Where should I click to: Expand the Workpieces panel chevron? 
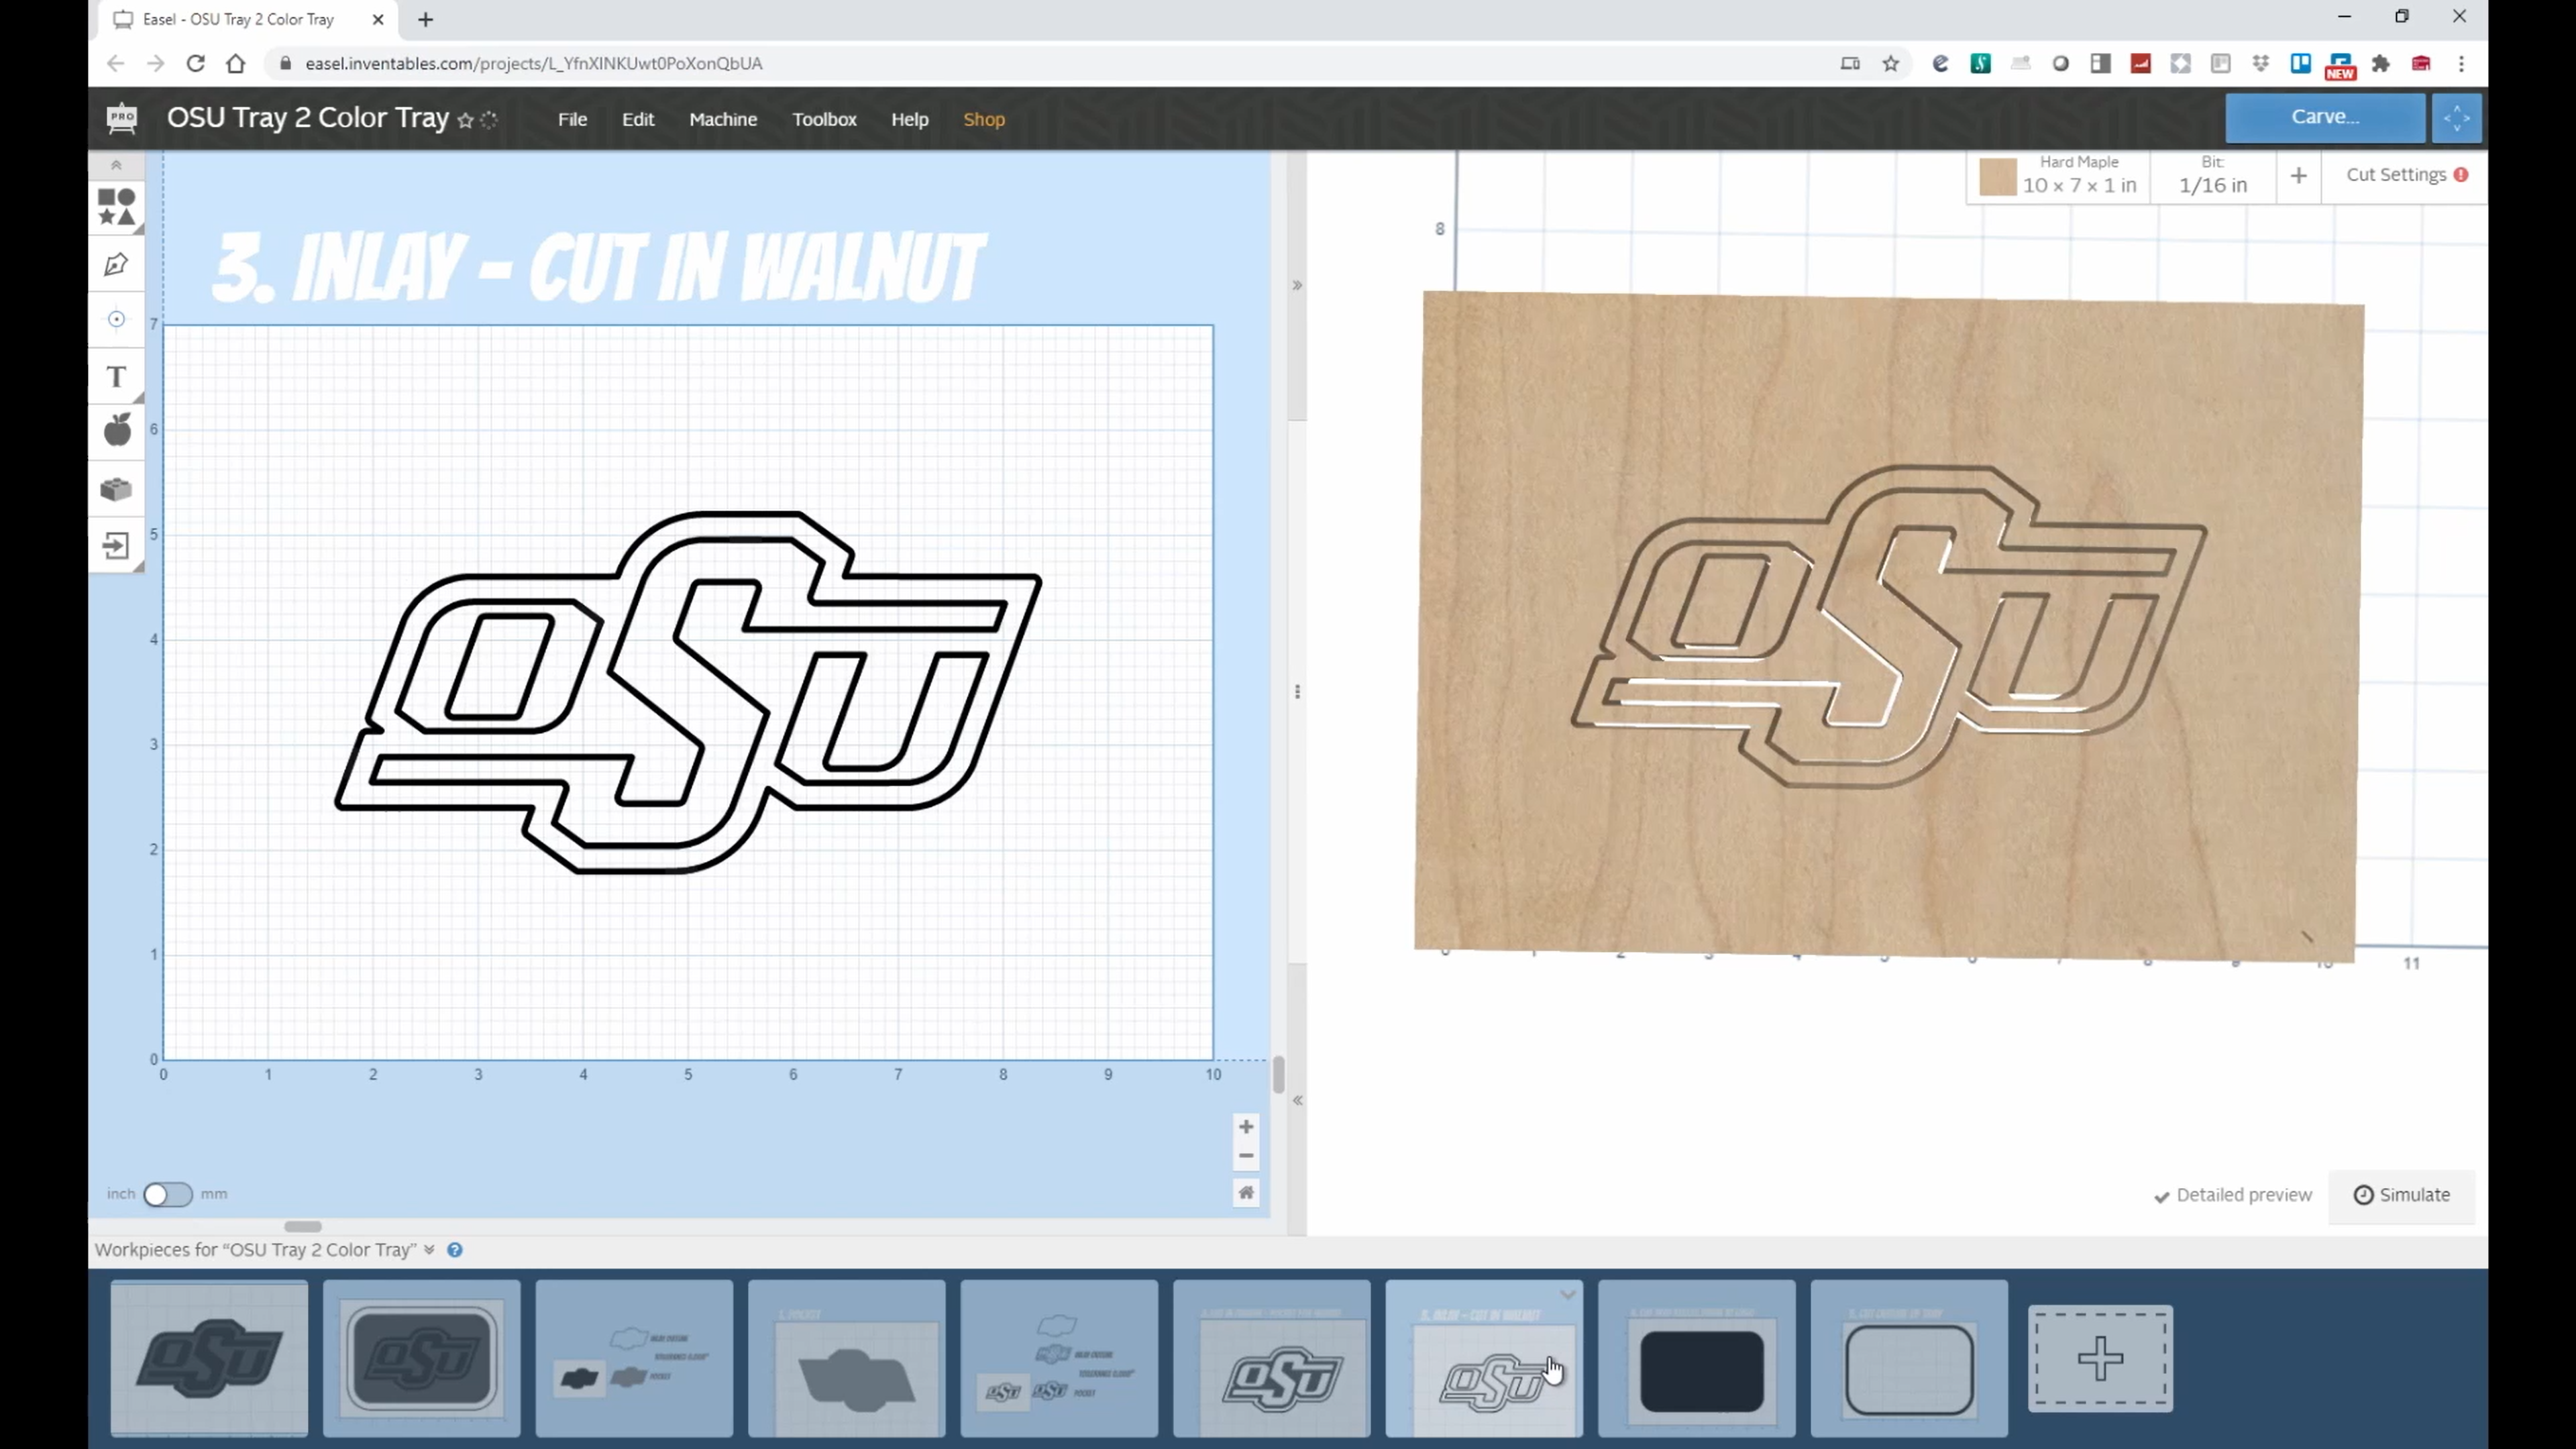pos(429,1250)
